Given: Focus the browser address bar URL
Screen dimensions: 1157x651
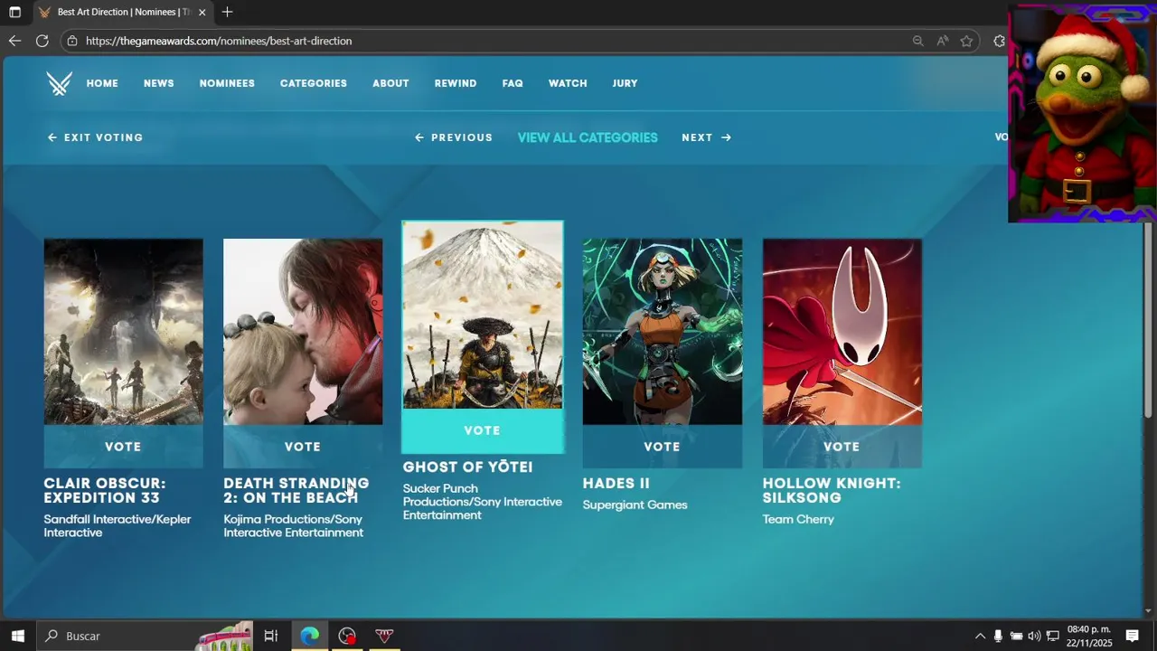Looking at the screenshot, I should pos(219,41).
